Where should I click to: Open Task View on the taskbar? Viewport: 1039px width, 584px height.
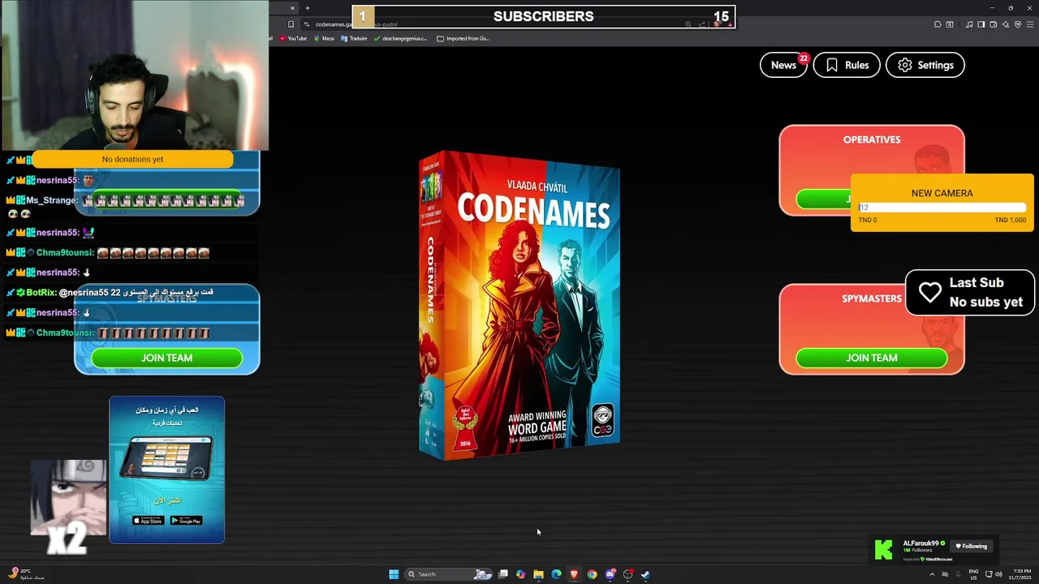point(503,574)
